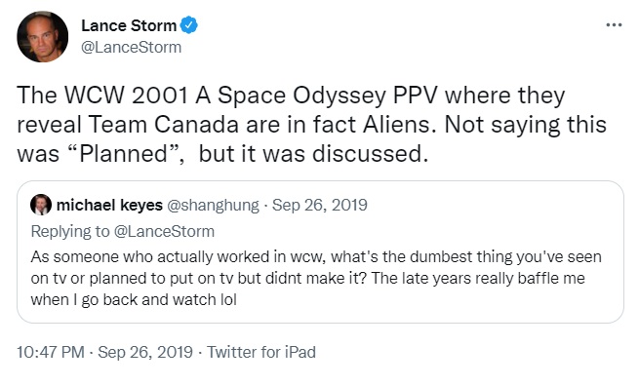
Task: Click michael keyes' small avatar
Action: click(x=41, y=205)
